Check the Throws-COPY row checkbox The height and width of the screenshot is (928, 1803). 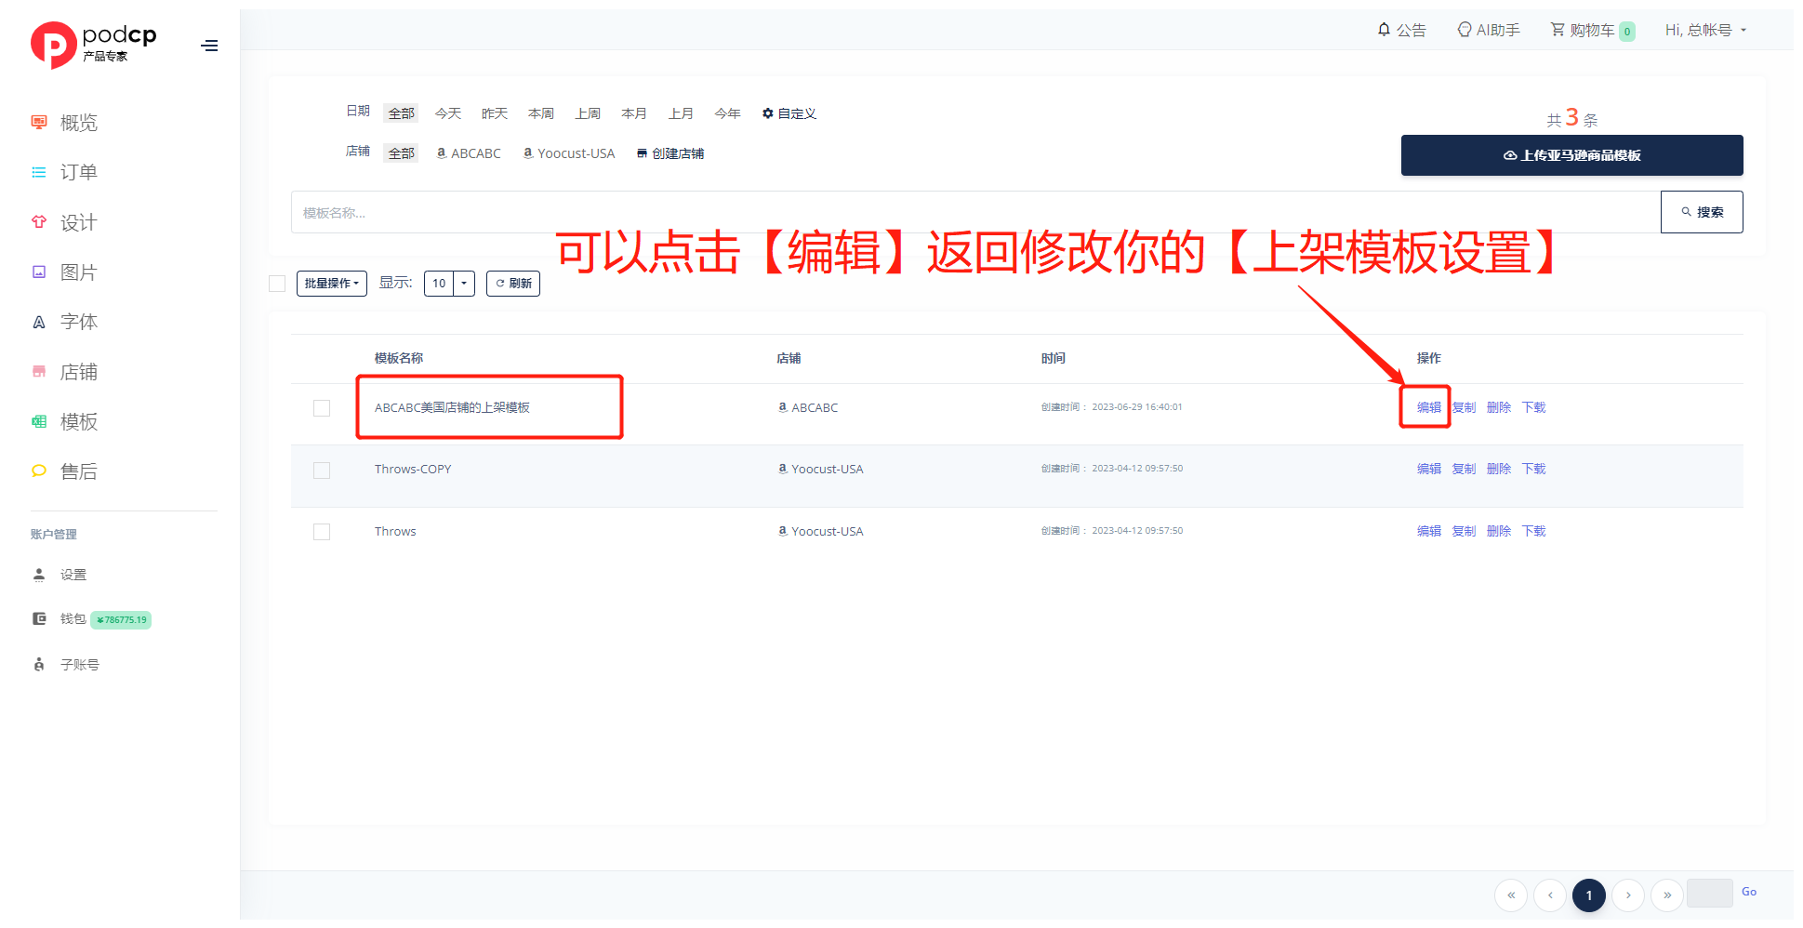(322, 471)
